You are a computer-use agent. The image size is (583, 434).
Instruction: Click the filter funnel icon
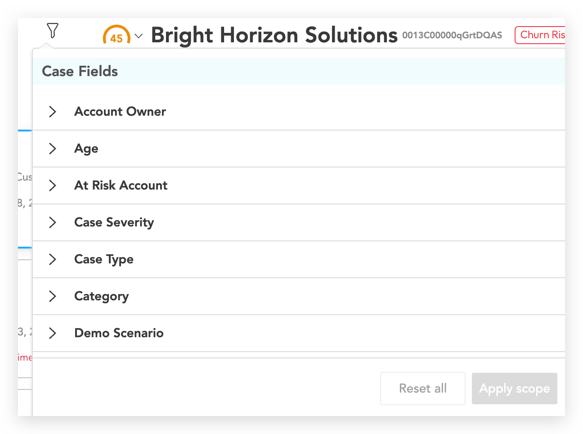pyautogui.click(x=53, y=31)
